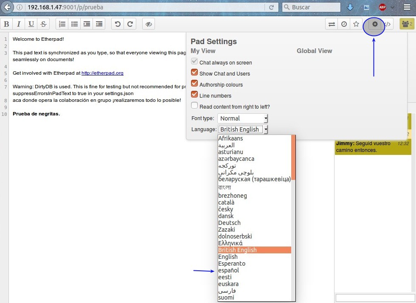Click the strikethrough toolbar icon
The width and height of the screenshot is (416, 303).
[43, 24]
